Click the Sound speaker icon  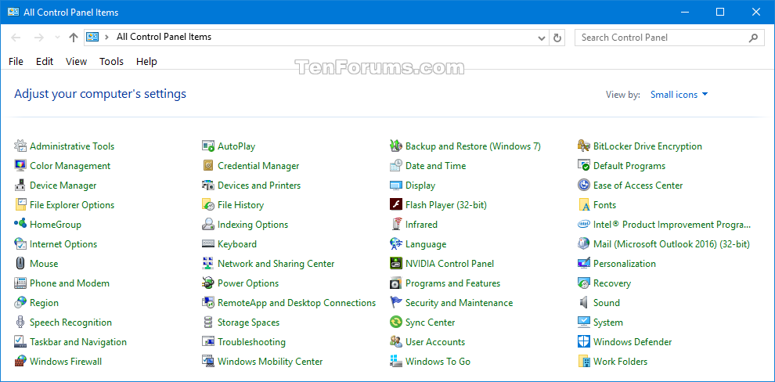point(584,302)
